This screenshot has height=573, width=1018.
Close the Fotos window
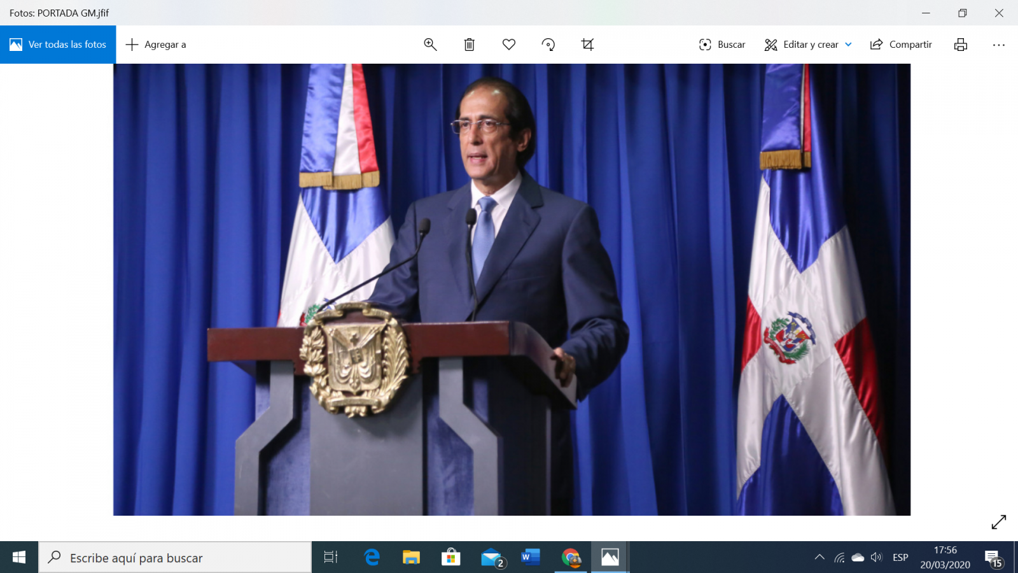999,13
